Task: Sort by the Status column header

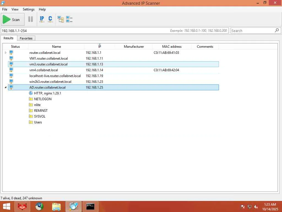Action: (x=15, y=46)
